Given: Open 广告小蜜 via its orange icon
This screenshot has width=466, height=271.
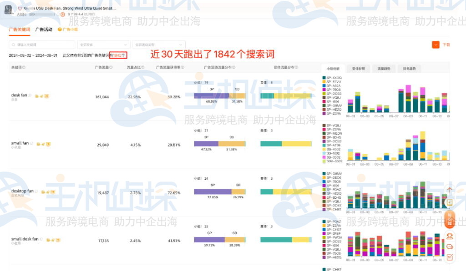Looking at the screenshot, I should pos(60,30).
